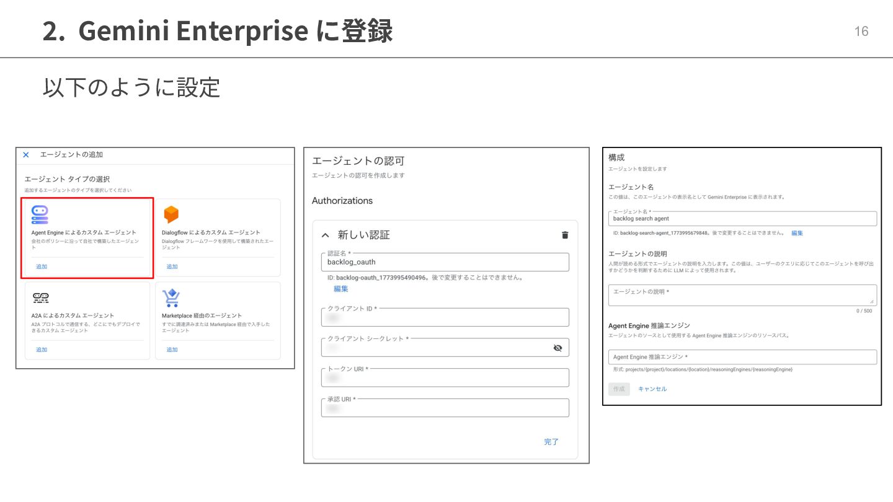This screenshot has width=893, height=502.
Task: Click the Agent Engine robot icon
Action: [x=40, y=214]
